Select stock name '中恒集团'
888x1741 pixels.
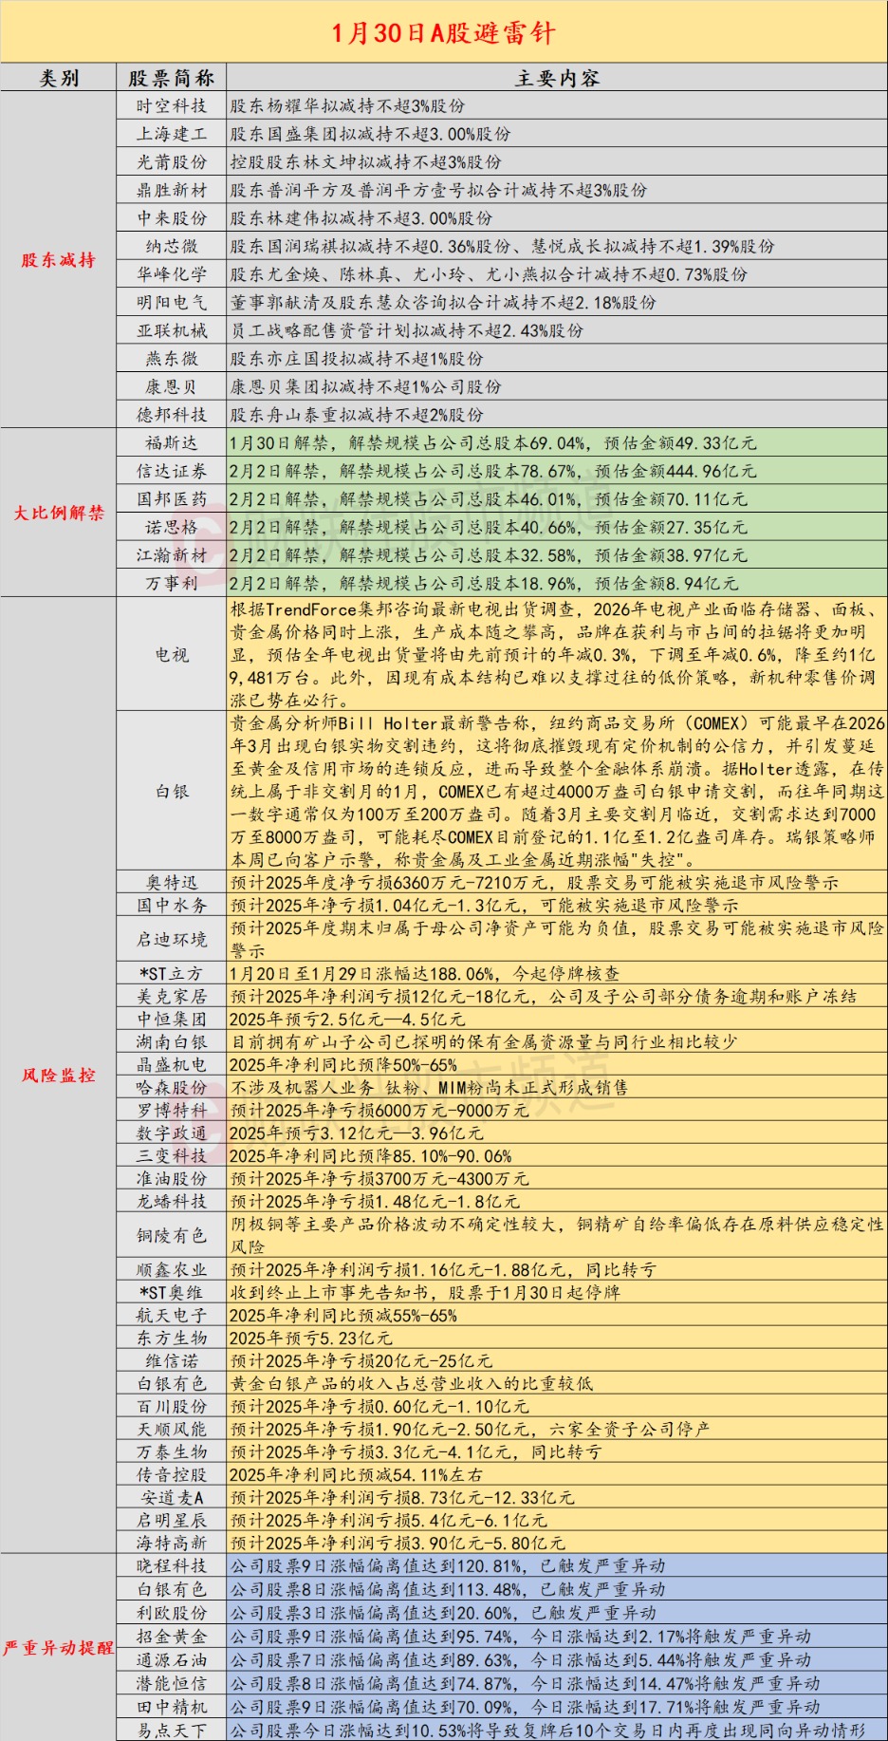[x=172, y=1019]
